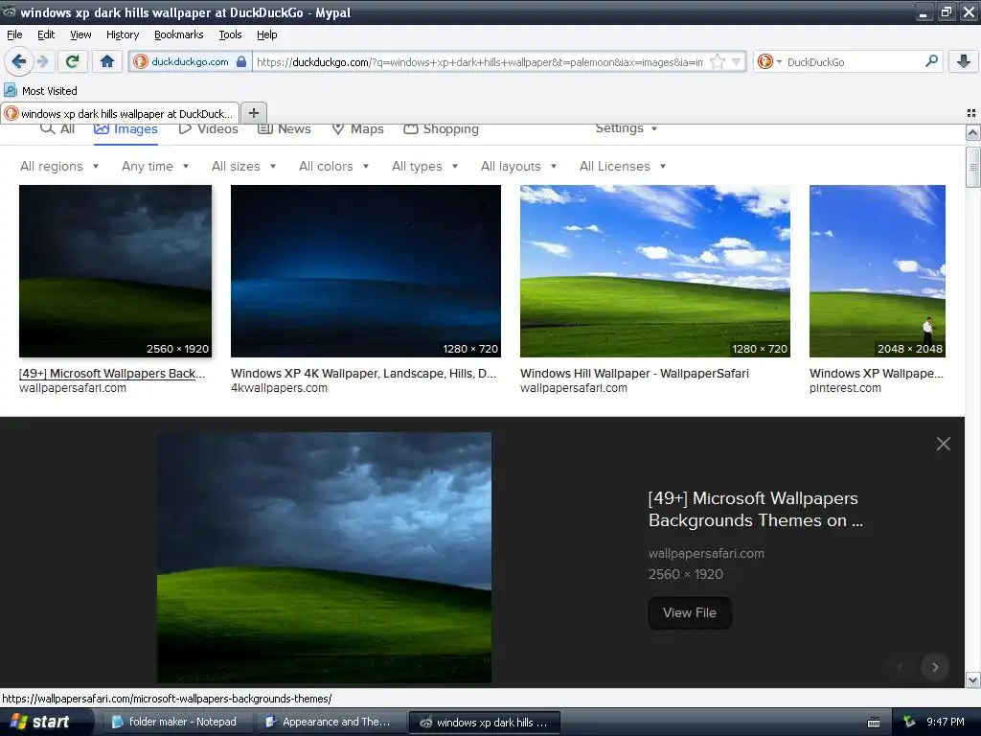This screenshot has height=736, width=981.
Task: Click the large dark hill preview image
Action: (324, 558)
